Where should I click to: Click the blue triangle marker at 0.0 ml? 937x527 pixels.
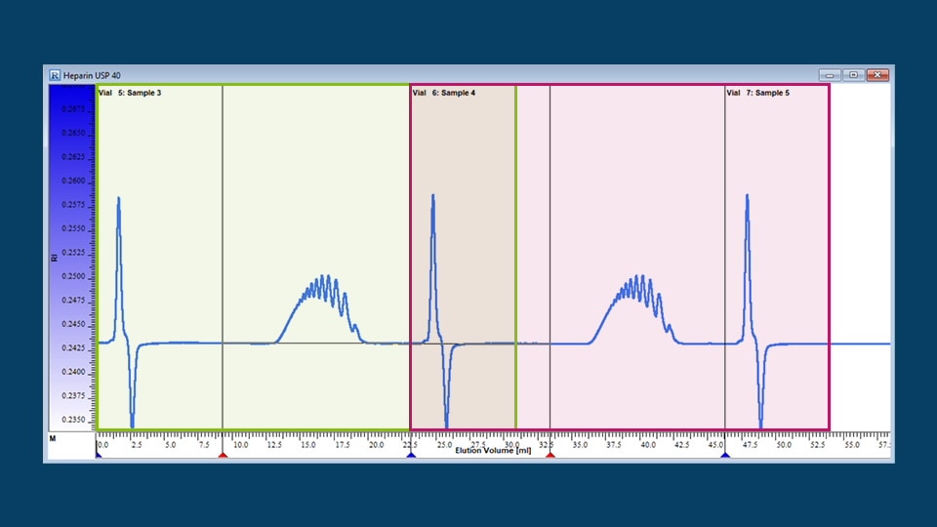(x=99, y=455)
